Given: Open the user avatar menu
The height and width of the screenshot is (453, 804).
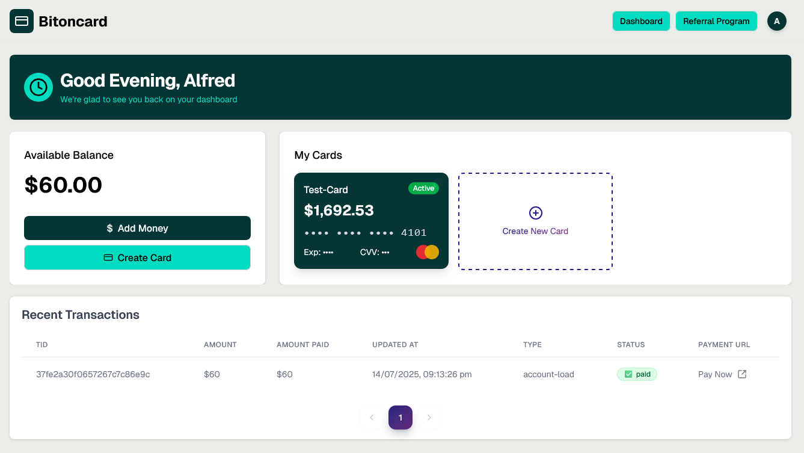Looking at the screenshot, I should point(776,21).
